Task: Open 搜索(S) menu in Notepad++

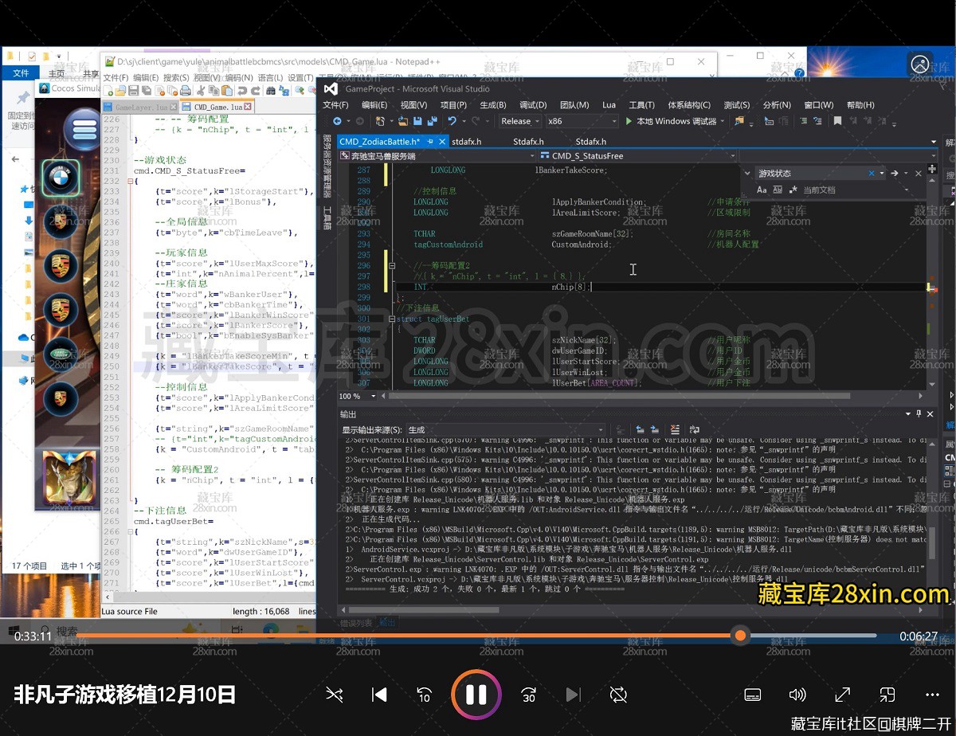Action: point(176,77)
